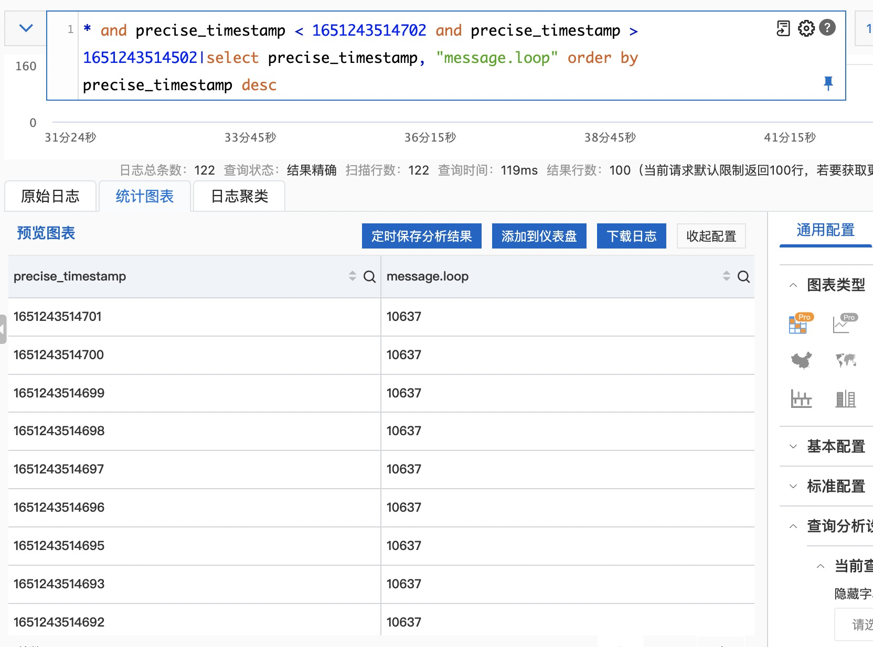The width and height of the screenshot is (873, 647).
Task: Click line number 1 in the query gutter
Action: pyautogui.click(x=70, y=29)
